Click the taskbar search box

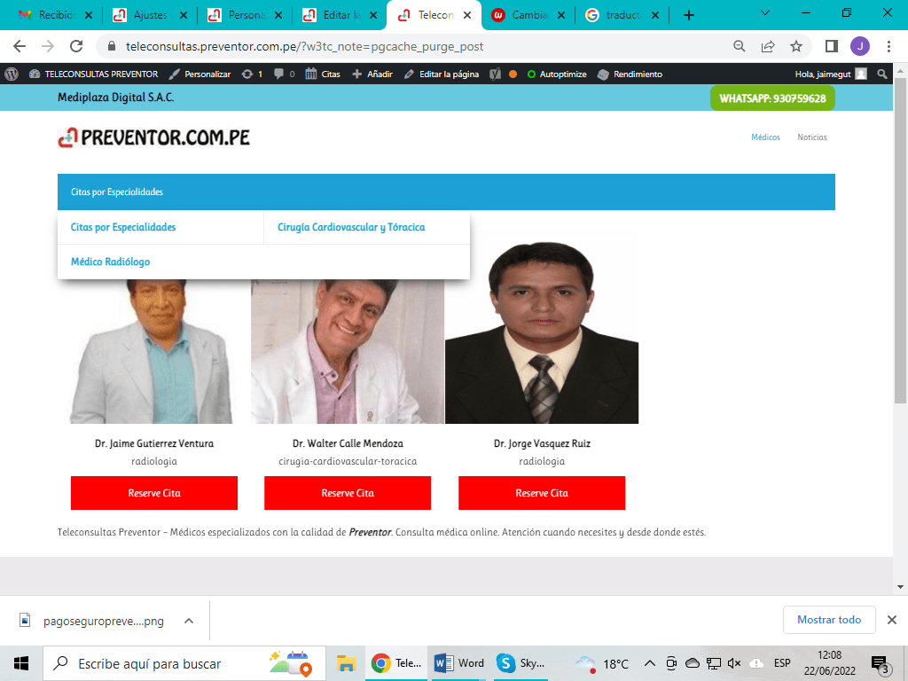[x=184, y=663]
